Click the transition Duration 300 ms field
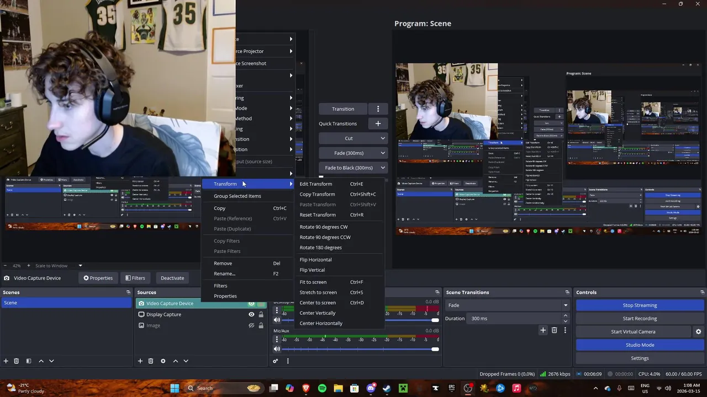Screen dimensions: 707x397 click(x=514, y=319)
